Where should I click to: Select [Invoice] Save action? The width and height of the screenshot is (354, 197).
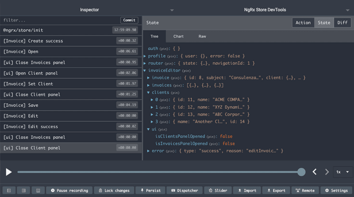click(x=71, y=105)
